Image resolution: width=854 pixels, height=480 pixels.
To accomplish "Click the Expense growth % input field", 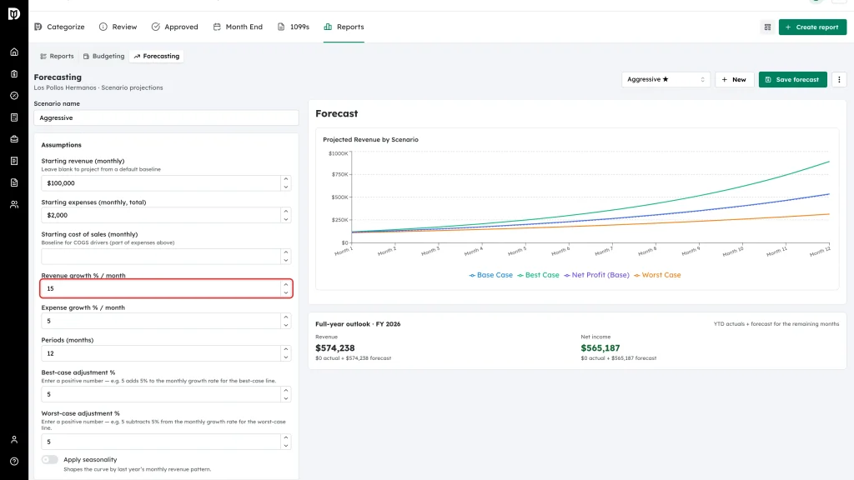I will click(161, 321).
